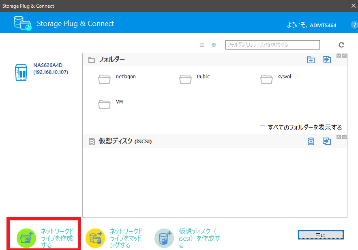358x250 pixels.
Task: Click 仮想ディスク（iSCSI）を作成する link
Action: pyautogui.click(x=199, y=238)
